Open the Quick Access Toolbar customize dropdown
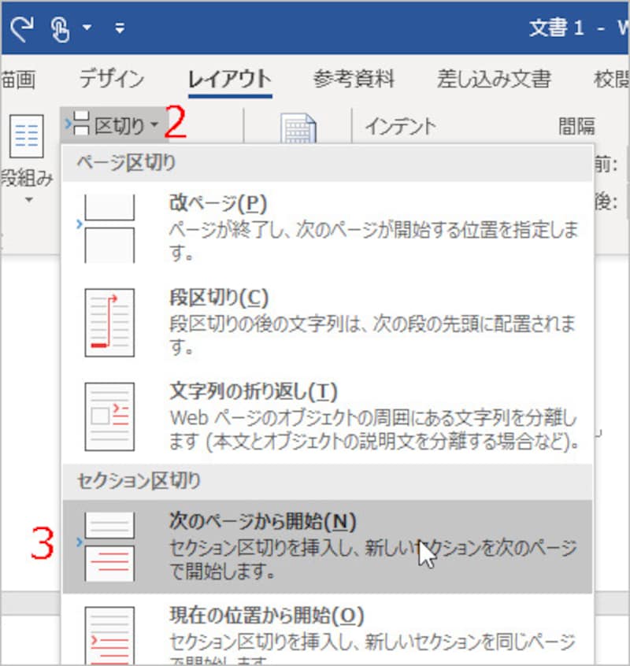This screenshot has height=666, width=630. (x=119, y=26)
